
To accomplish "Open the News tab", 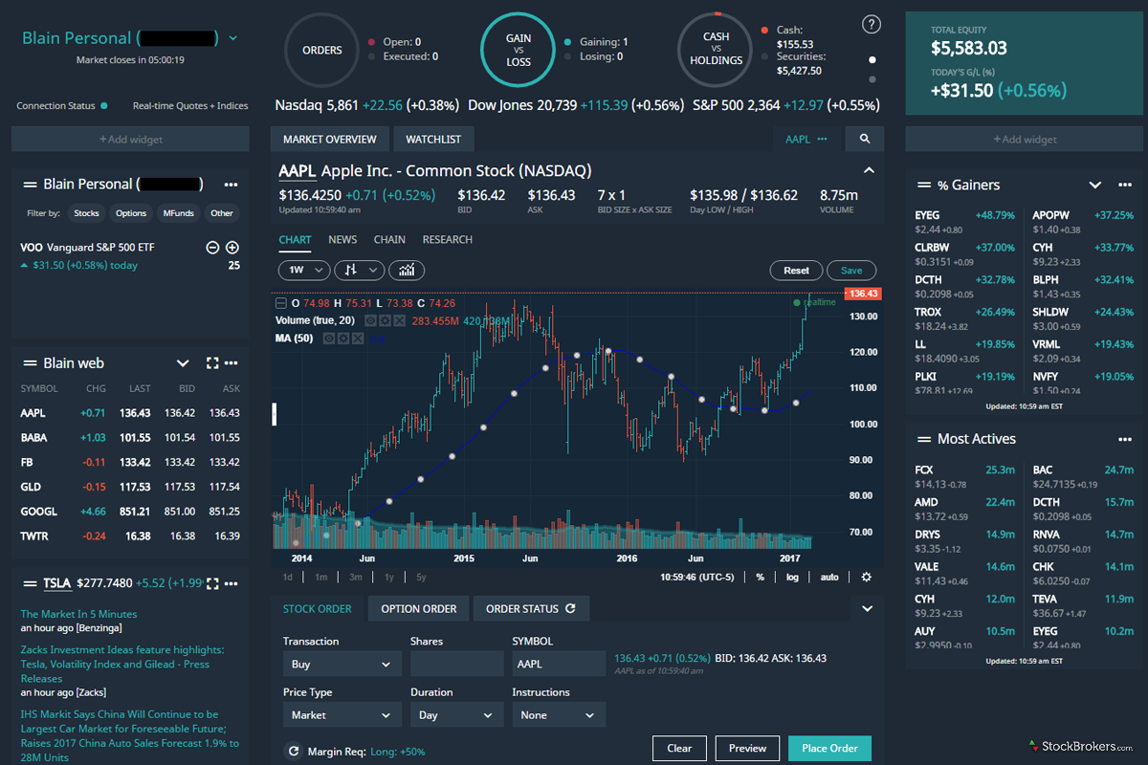I will 342,240.
